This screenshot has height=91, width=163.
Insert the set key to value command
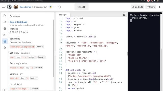[41, 57]
